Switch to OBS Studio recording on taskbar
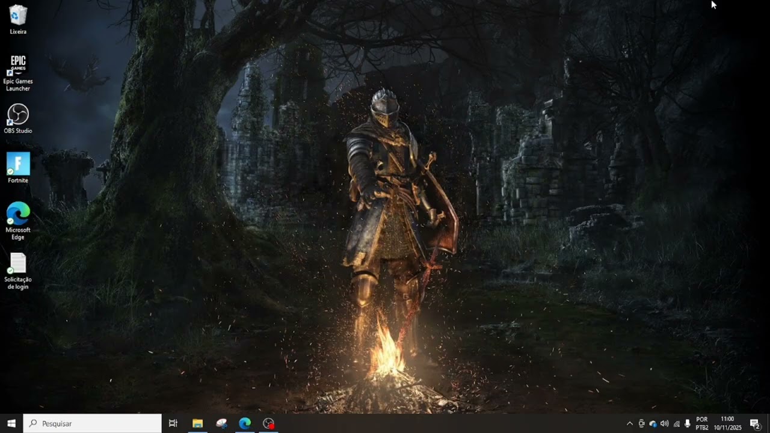This screenshot has width=770, height=433. 269,423
